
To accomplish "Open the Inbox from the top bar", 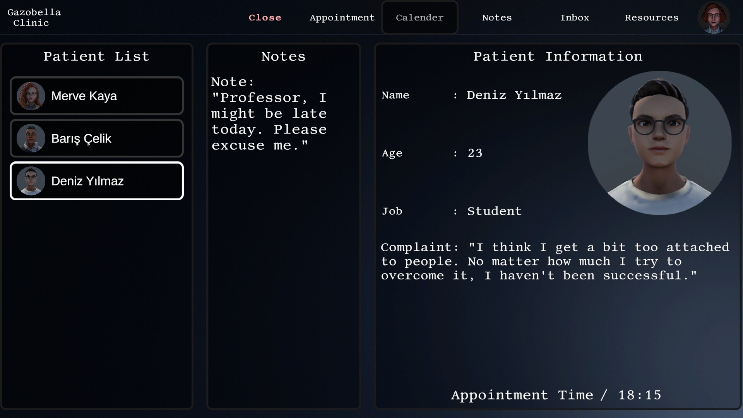I will click(x=575, y=17).
